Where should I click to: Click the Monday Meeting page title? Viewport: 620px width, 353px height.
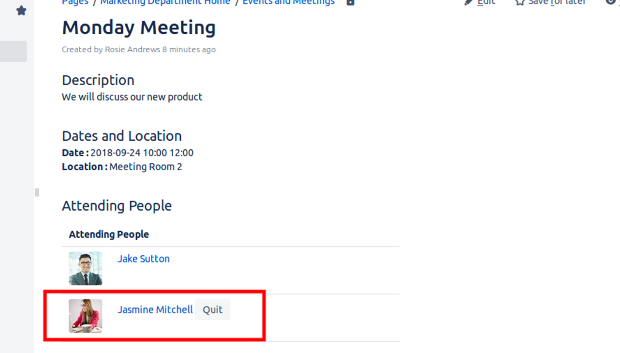point(139,28)
